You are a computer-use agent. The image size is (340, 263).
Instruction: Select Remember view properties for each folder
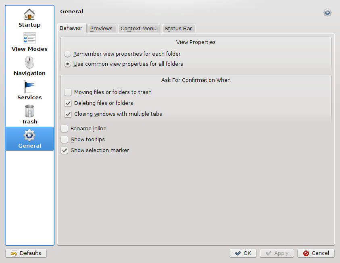(x=67, y=54)
